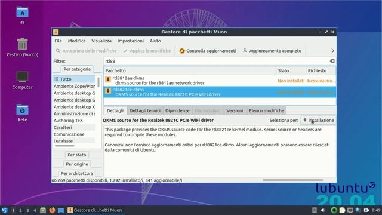Select the Per categoria filter tab
Screen dimensions: 382x215
click(x=77, y=69)
